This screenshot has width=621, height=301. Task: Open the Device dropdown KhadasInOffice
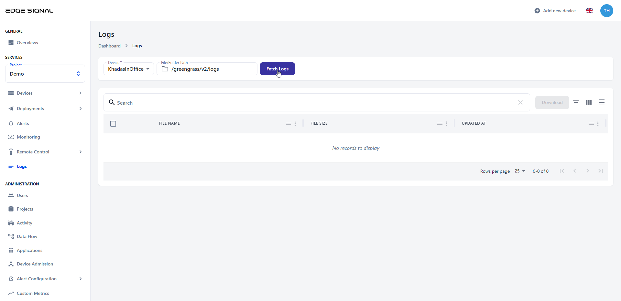tap(129, 69)
